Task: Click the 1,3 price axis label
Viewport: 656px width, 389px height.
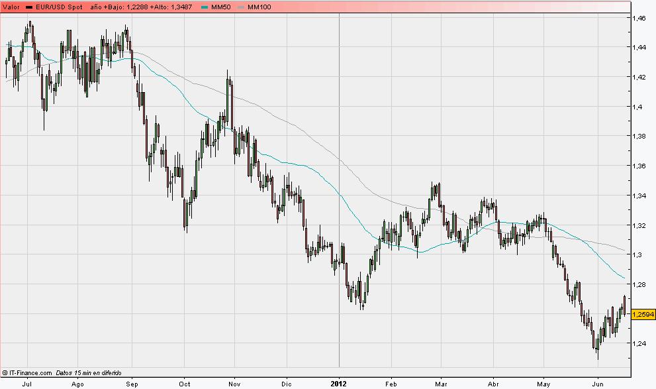Action: click(x=637, y=254)
